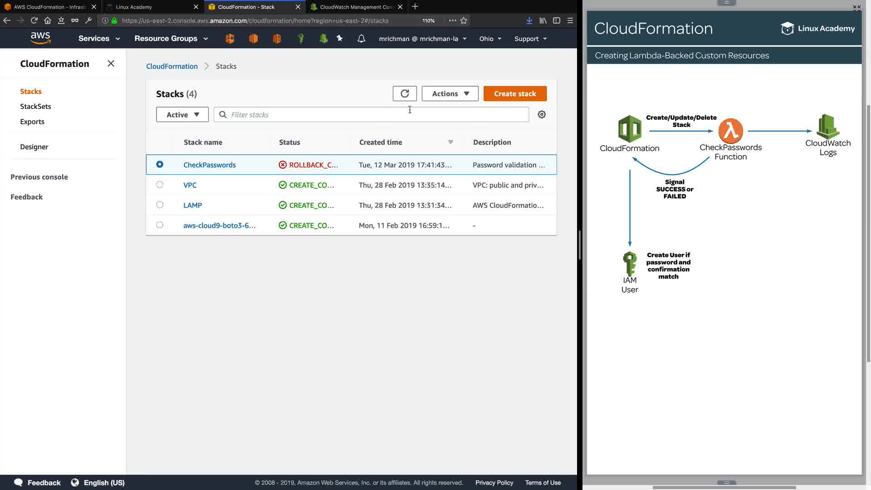871x490 pixels.
Task: Bookmark this page with star icon
Action: click(464, 20)
